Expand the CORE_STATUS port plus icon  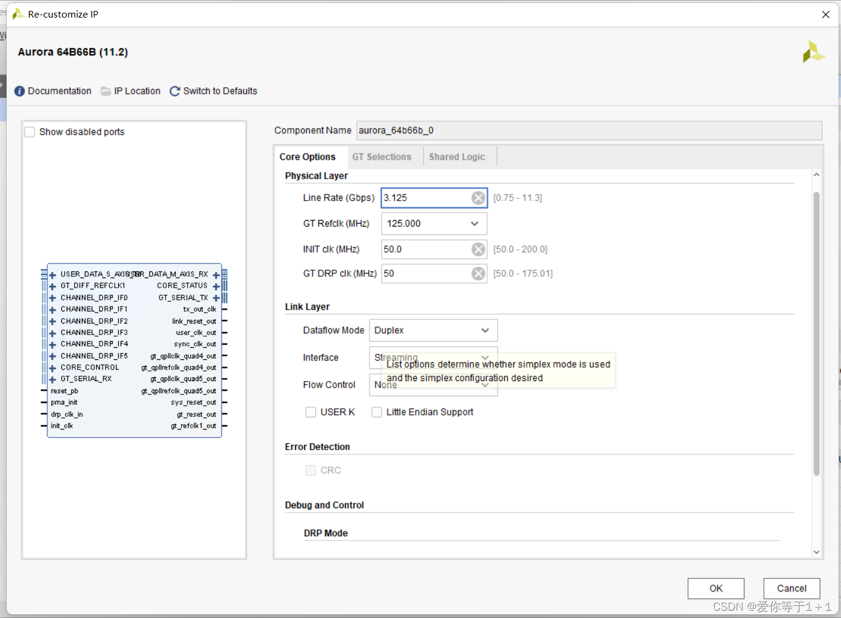tap(216, 287)
